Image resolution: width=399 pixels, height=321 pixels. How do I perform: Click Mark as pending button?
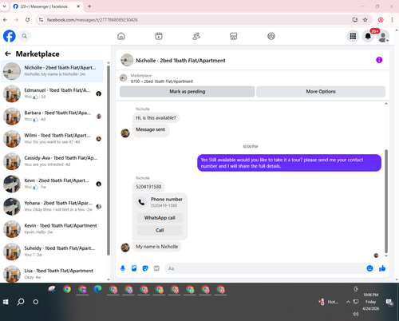pyautogui.click(x=188, y=91)
